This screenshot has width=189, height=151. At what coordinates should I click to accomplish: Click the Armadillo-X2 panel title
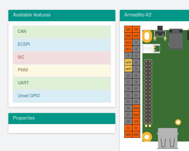(x=138, y=15)
